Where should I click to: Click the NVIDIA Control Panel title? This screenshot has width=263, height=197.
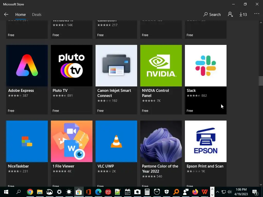[x=155, y=93]
